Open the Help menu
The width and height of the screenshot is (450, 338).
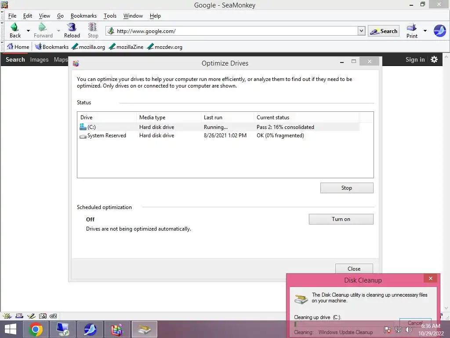click(x=155, y=16)
